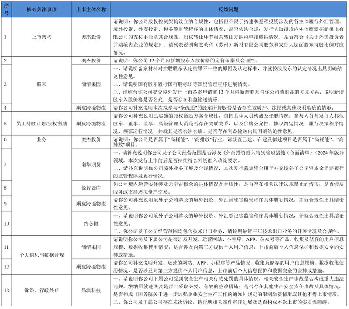Select the 反馈问题 column header
This screenshot has width=349, height=309.
click(228, 9)
